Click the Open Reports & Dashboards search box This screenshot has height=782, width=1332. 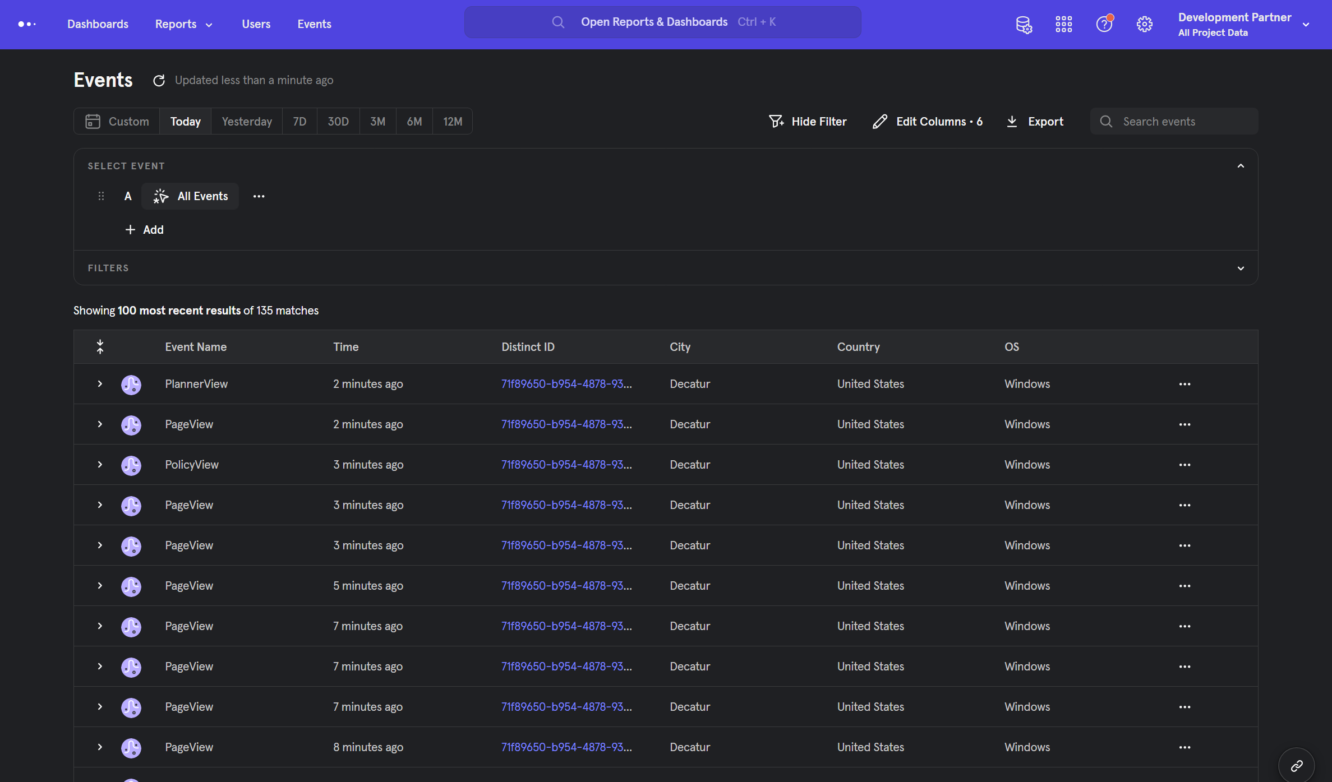tap(662, 22)
